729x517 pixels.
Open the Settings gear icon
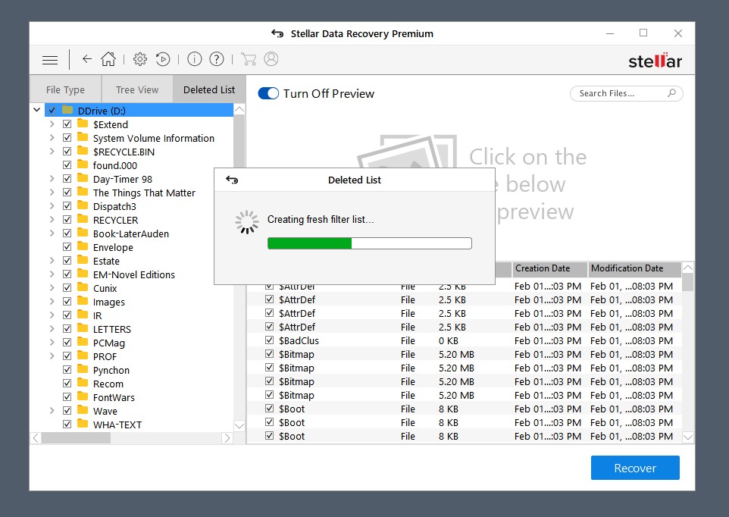(139, 58)
